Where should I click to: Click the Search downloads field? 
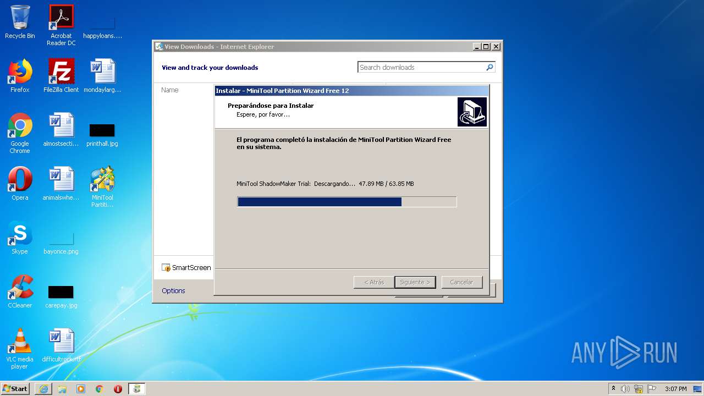421,67
